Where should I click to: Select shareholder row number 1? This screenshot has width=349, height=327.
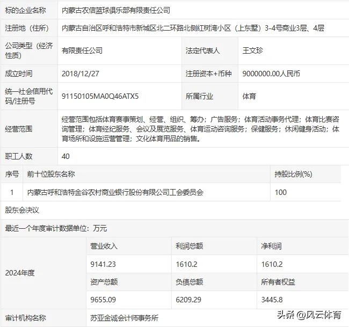12,192
